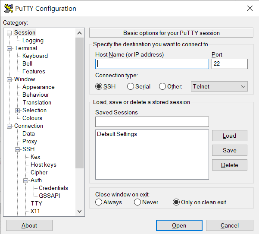Open the Credentials settings category
Image resolution: width=259 pixels, height=234 pixels.
pos(53,188)
